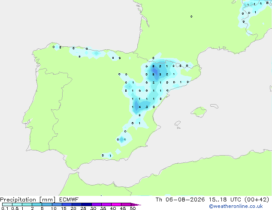
Task: Pick the 10–15 mm legend color swatch
Action: tap(57, 204)
